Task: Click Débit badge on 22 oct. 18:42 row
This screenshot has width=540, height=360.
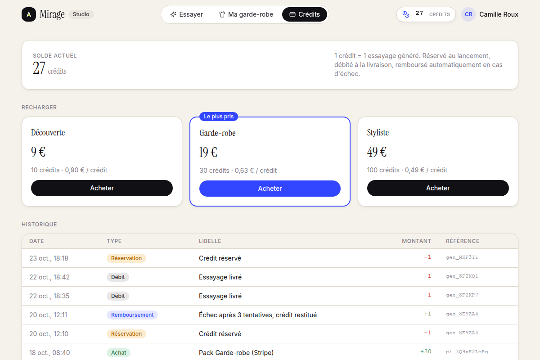Action: click(x=118, y=277)
